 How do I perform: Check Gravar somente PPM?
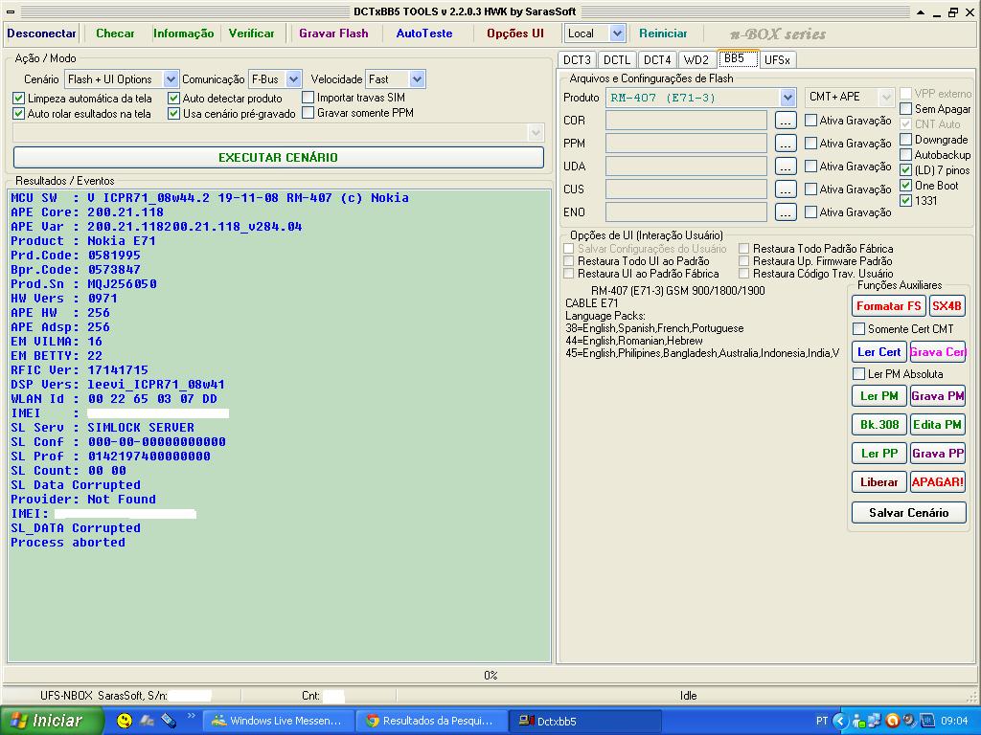point(308,113)
